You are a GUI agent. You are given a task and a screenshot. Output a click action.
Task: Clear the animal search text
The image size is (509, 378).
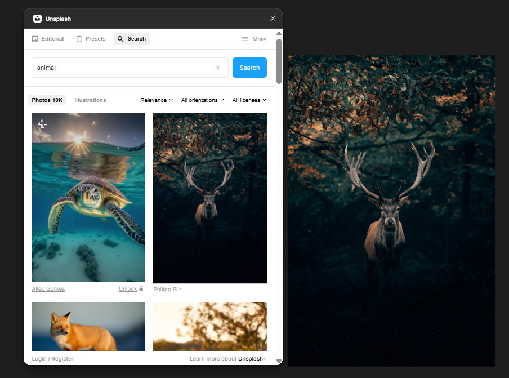coord(218,68)
